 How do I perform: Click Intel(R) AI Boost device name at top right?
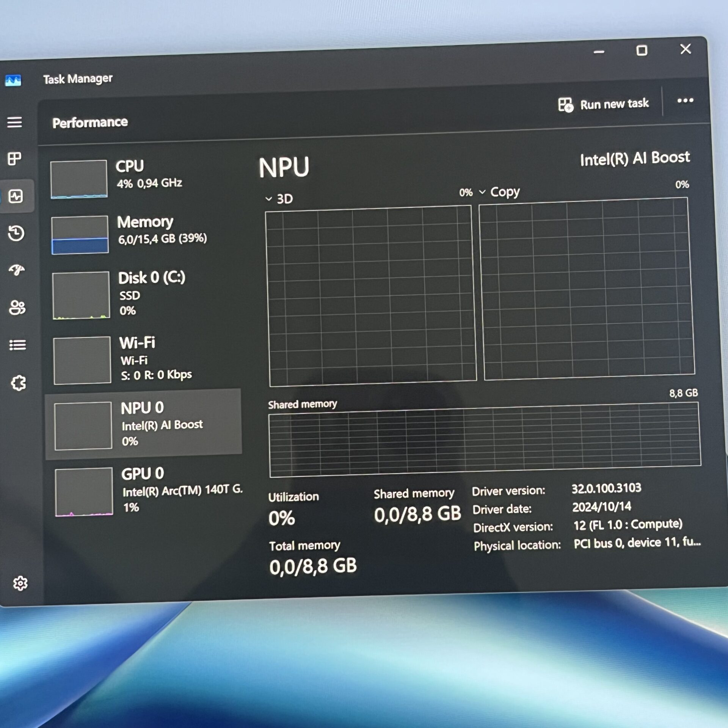pos(635,158)
